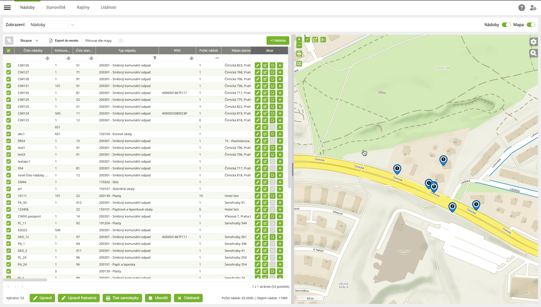Open the Události tab

click(108, 8)
